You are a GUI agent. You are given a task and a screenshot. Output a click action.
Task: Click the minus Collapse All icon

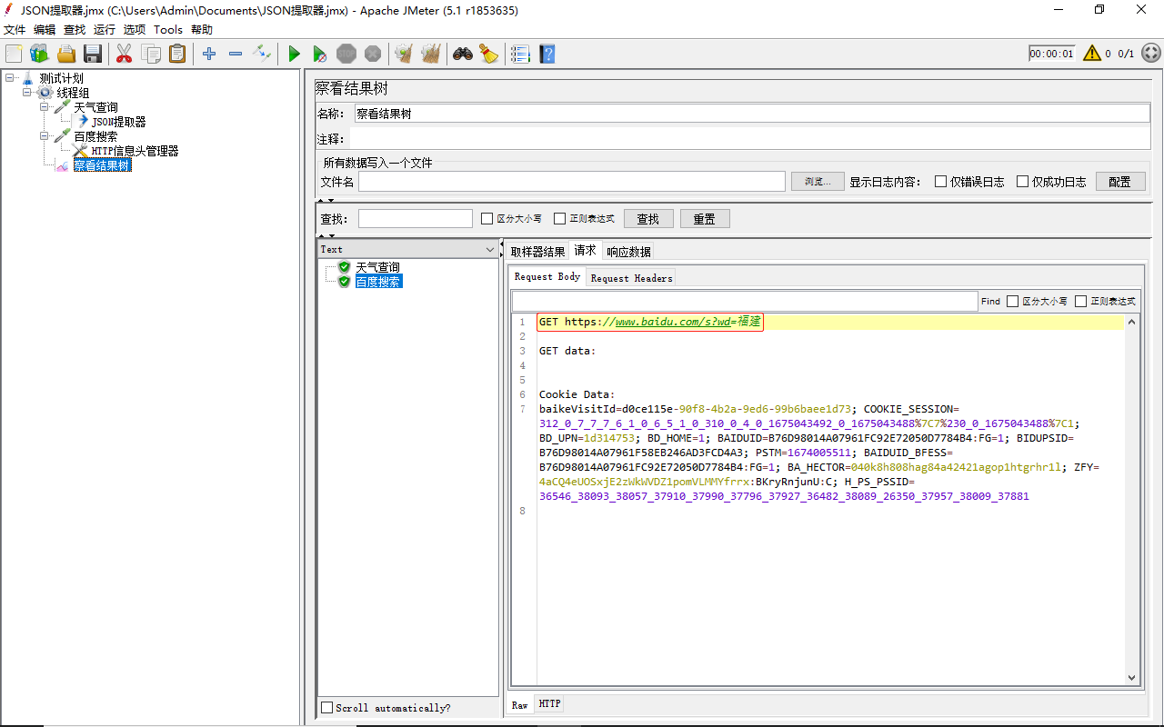pyautogui.click(x=236, y=54)
